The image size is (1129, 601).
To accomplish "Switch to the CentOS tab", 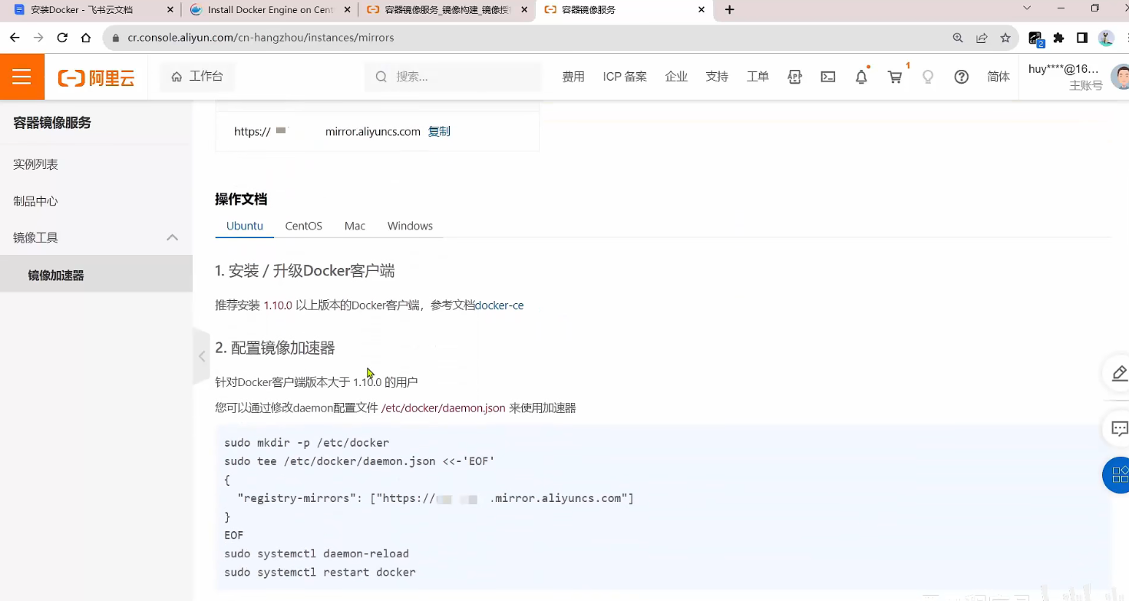I will pos(304,226).
